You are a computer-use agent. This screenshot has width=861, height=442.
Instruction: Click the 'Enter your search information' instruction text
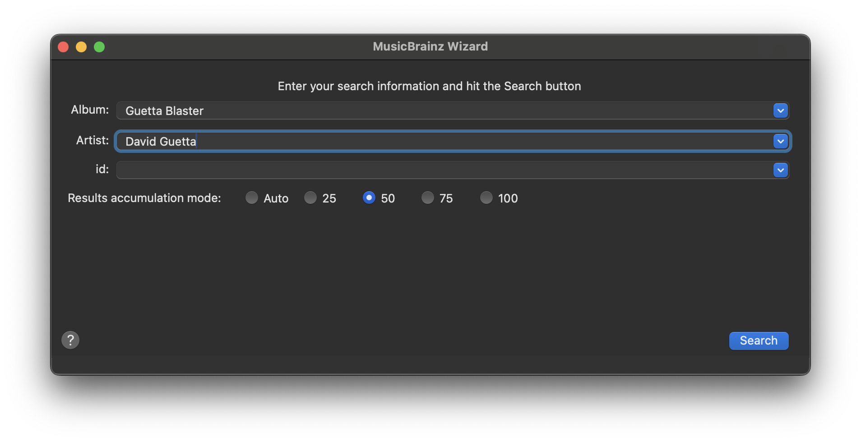click(x=429, y=86)
